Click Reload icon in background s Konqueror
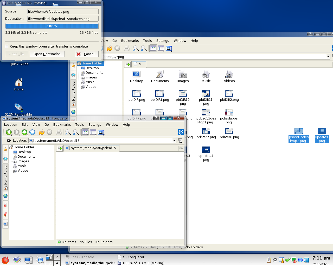The image size is (333, 266). [110, 48]
